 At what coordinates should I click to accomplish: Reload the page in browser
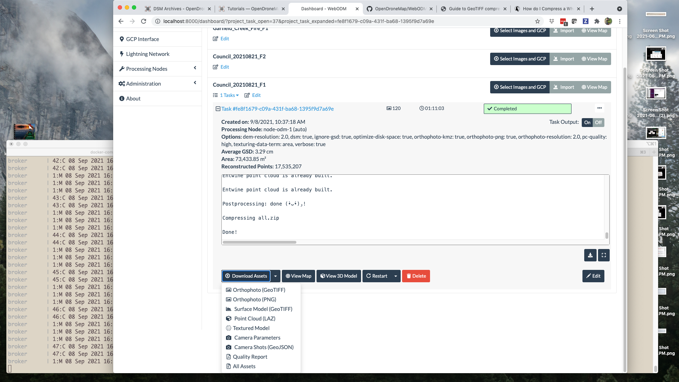144,21
